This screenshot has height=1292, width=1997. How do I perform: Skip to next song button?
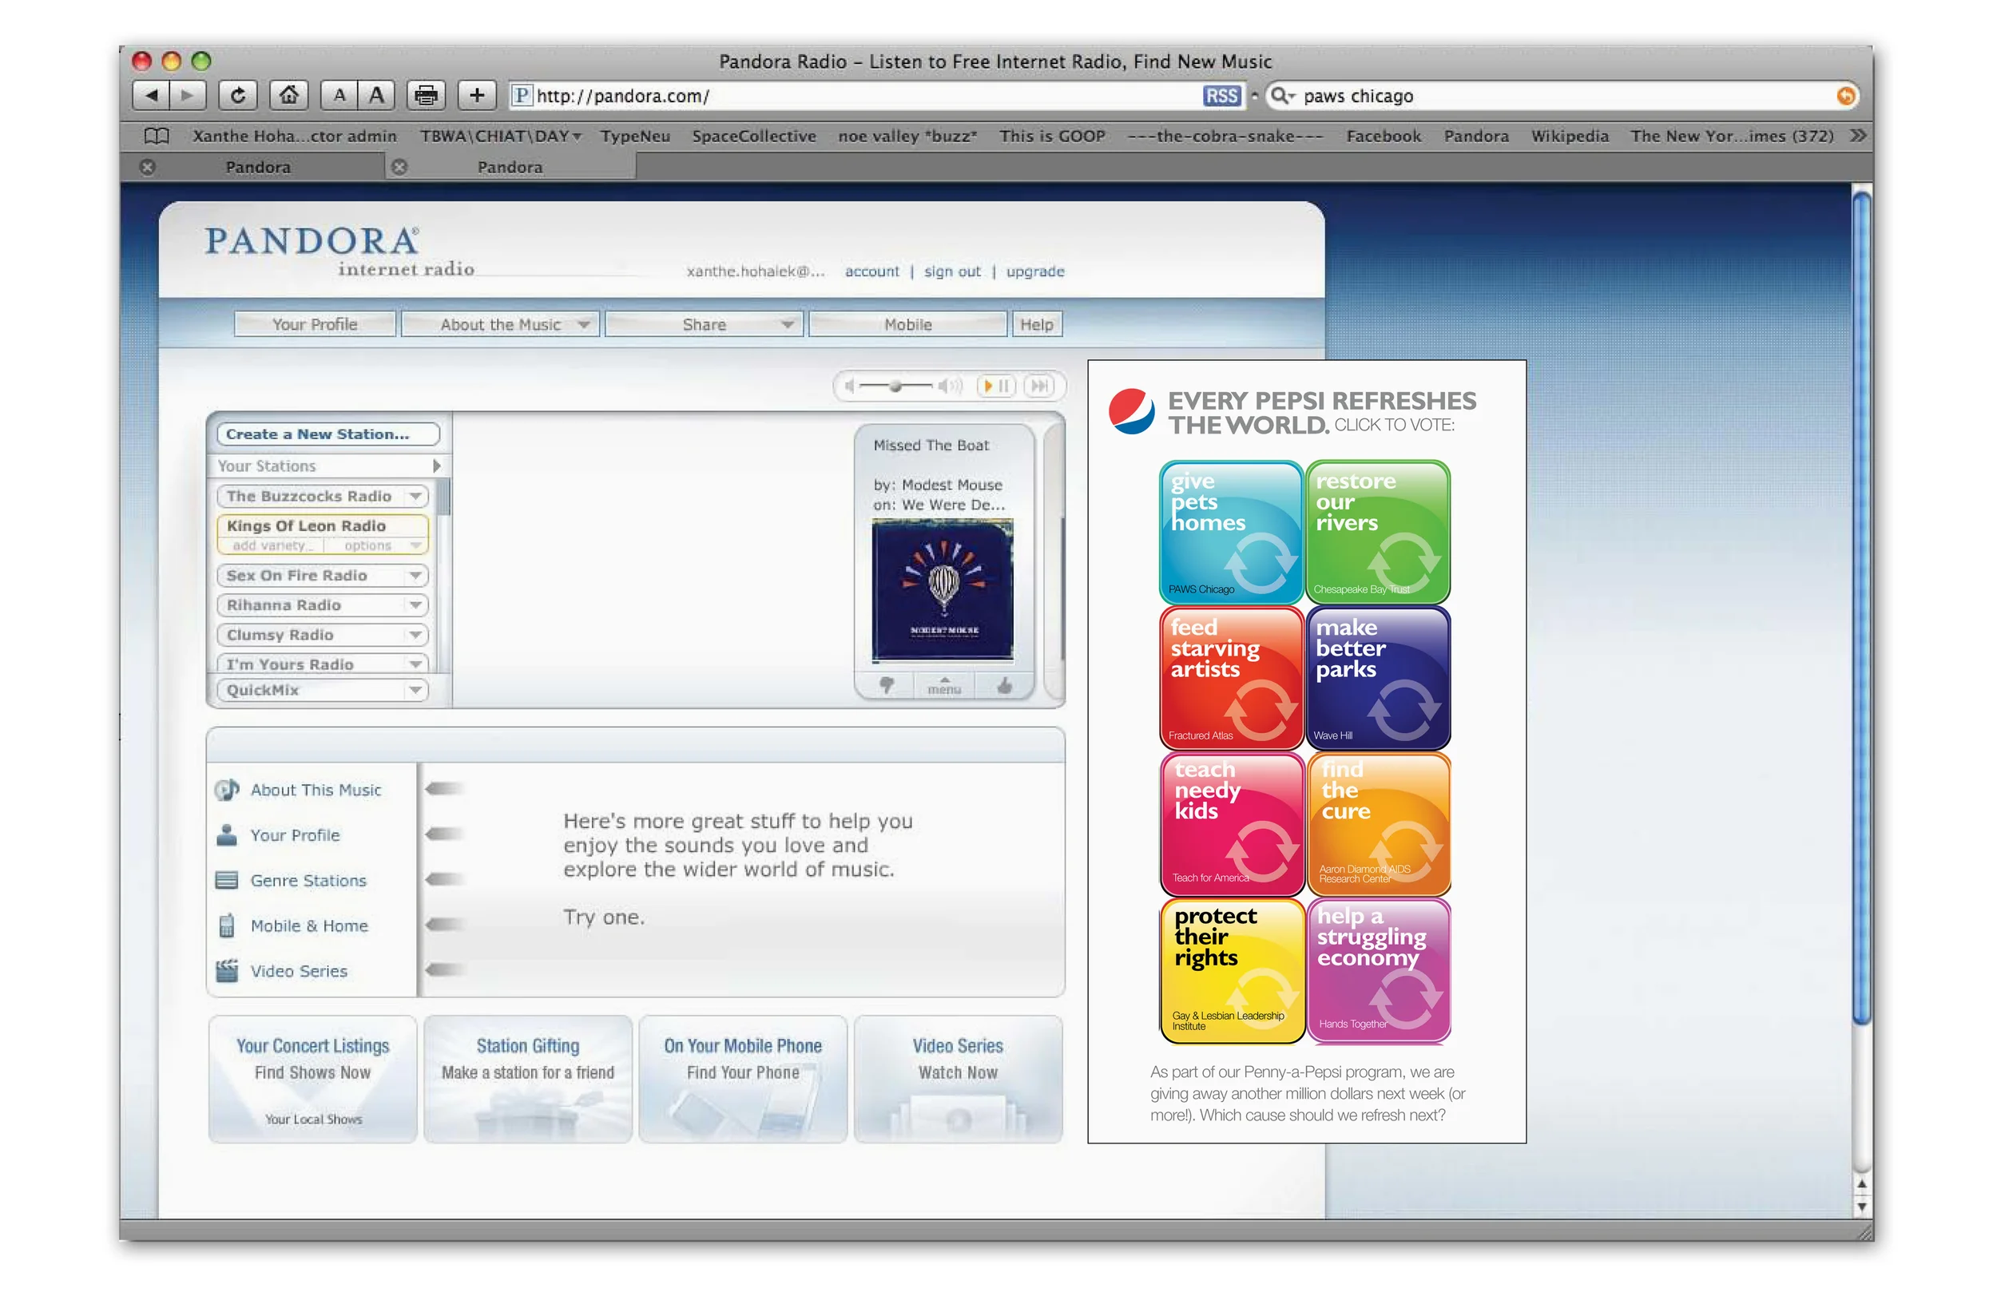click(1039, 386)
